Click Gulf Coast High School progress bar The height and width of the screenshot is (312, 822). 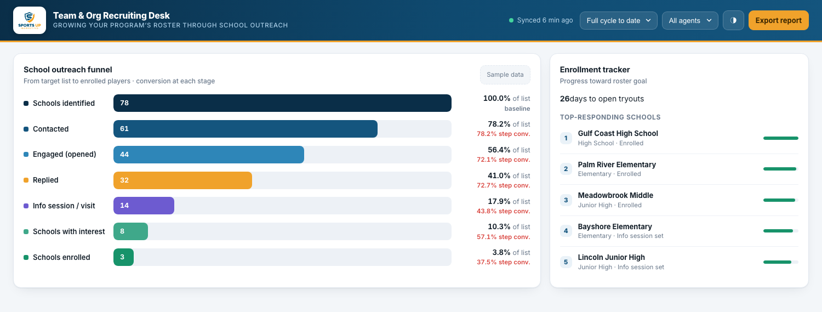(781, 138)
